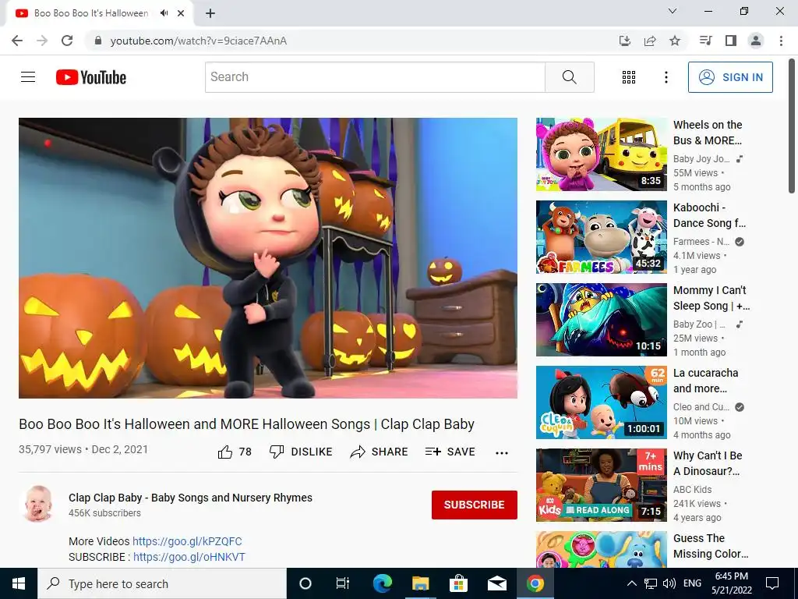
Task: Click the Halloween video player
Action: coord(268,257)
